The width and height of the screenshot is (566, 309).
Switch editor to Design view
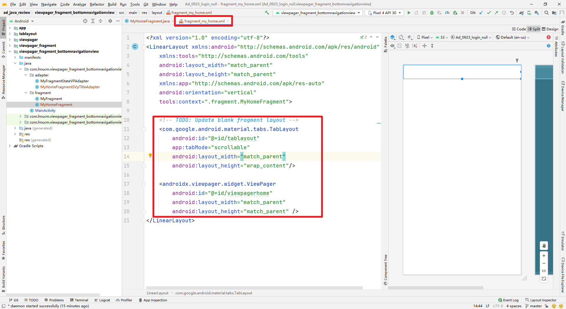click(x=550, y=29)
